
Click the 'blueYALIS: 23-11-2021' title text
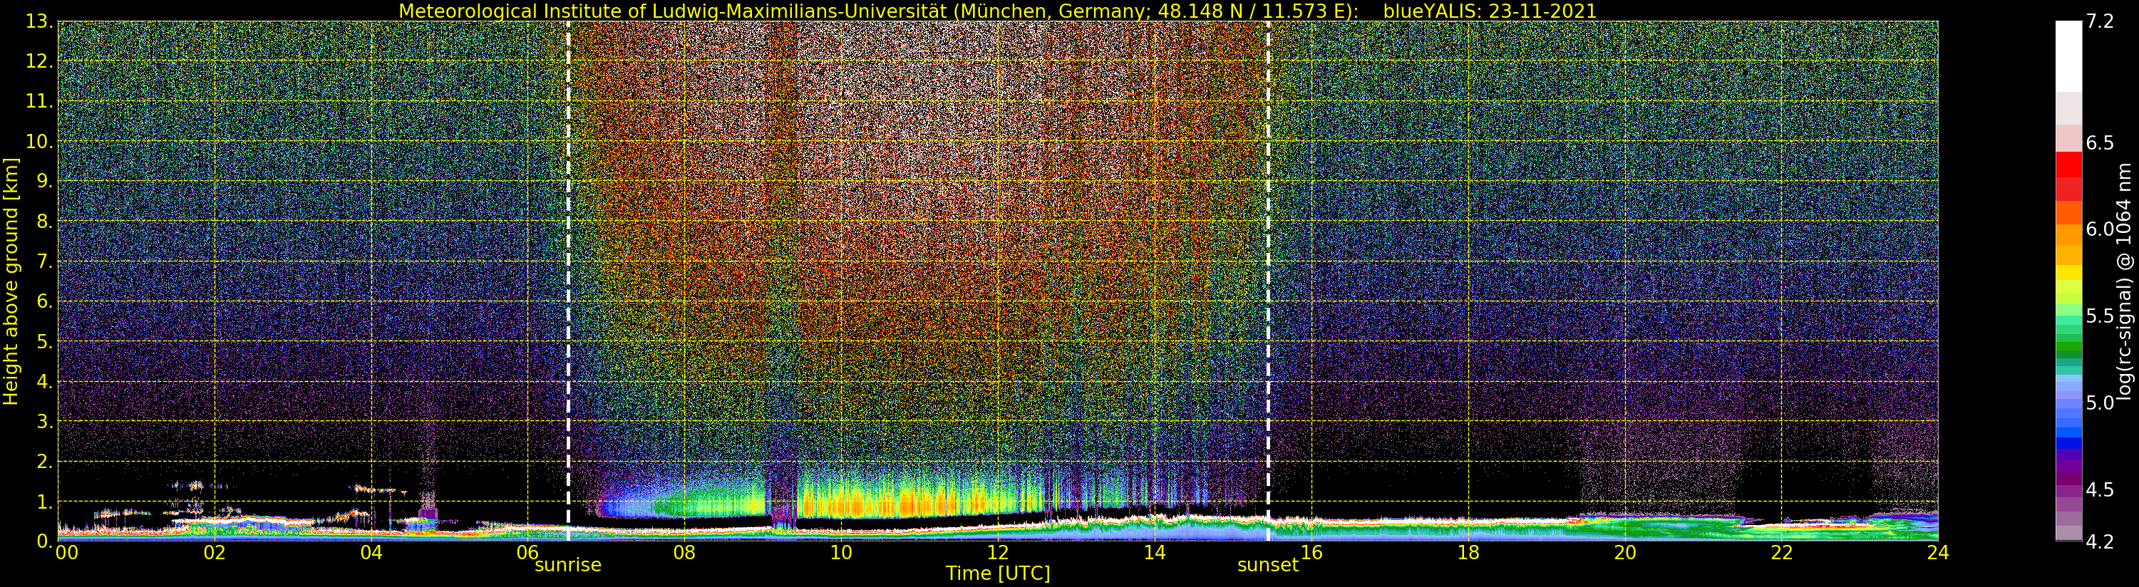[1489, 11]
